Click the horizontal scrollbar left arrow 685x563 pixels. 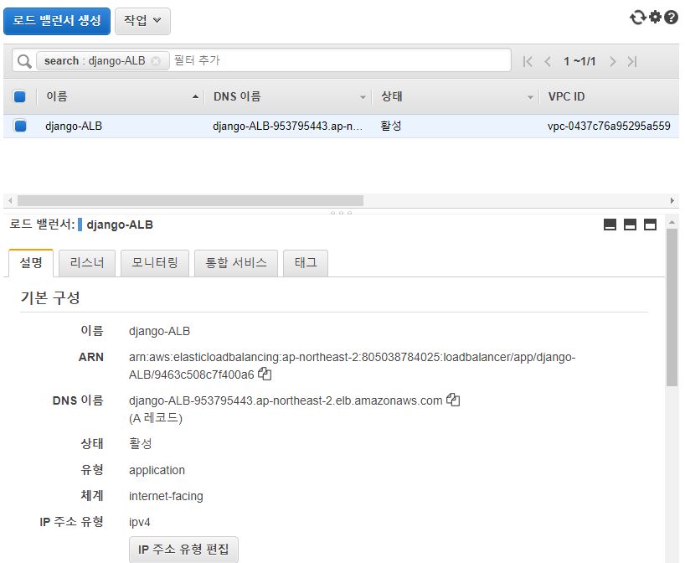(x=10, y=200)
